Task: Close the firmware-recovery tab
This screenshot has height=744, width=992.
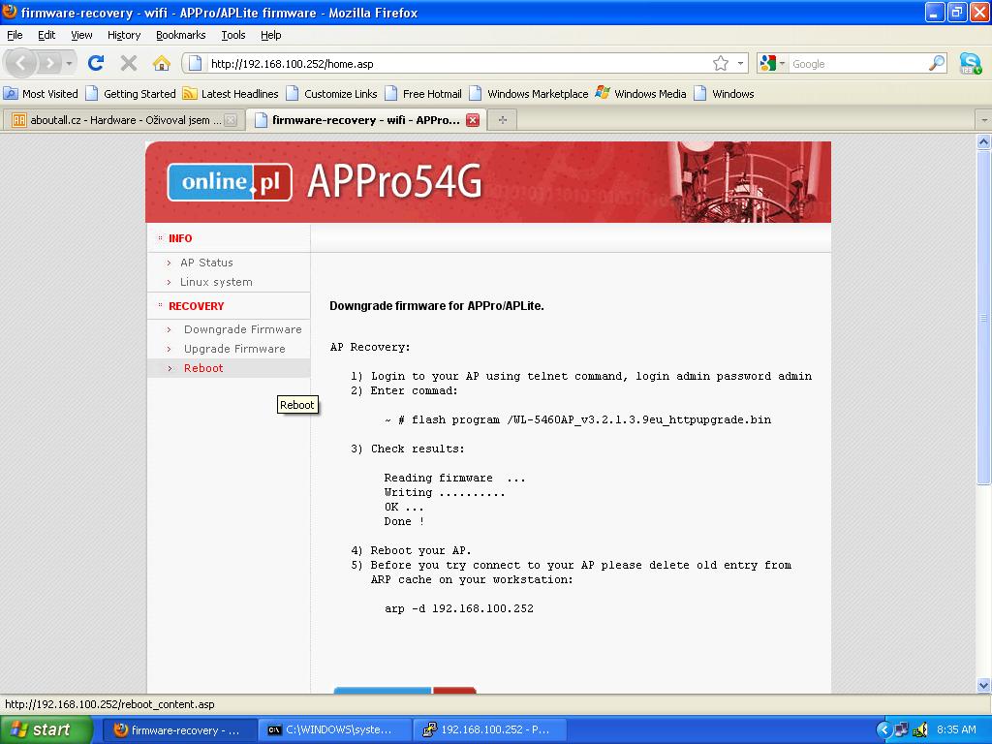Action: (x=473, y=120)
